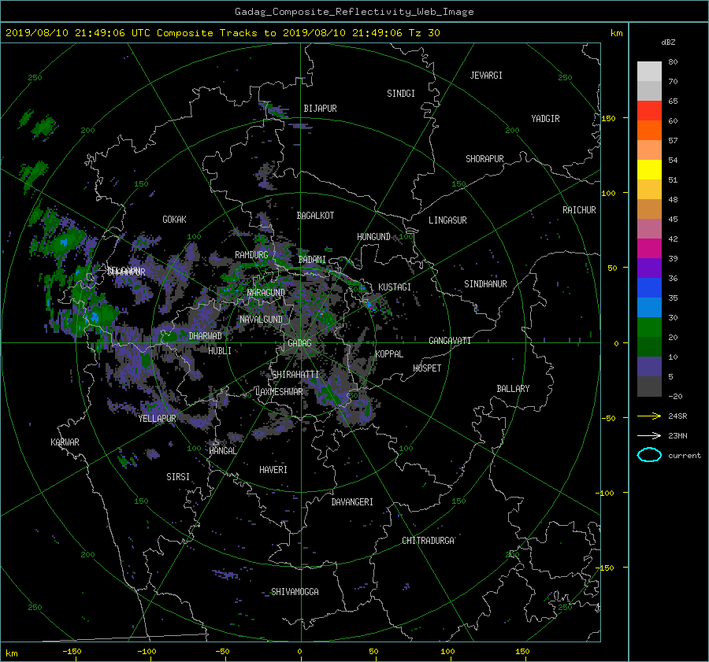Click the dBZ legend heading
The image size is (709, 662).
(668, 43)
